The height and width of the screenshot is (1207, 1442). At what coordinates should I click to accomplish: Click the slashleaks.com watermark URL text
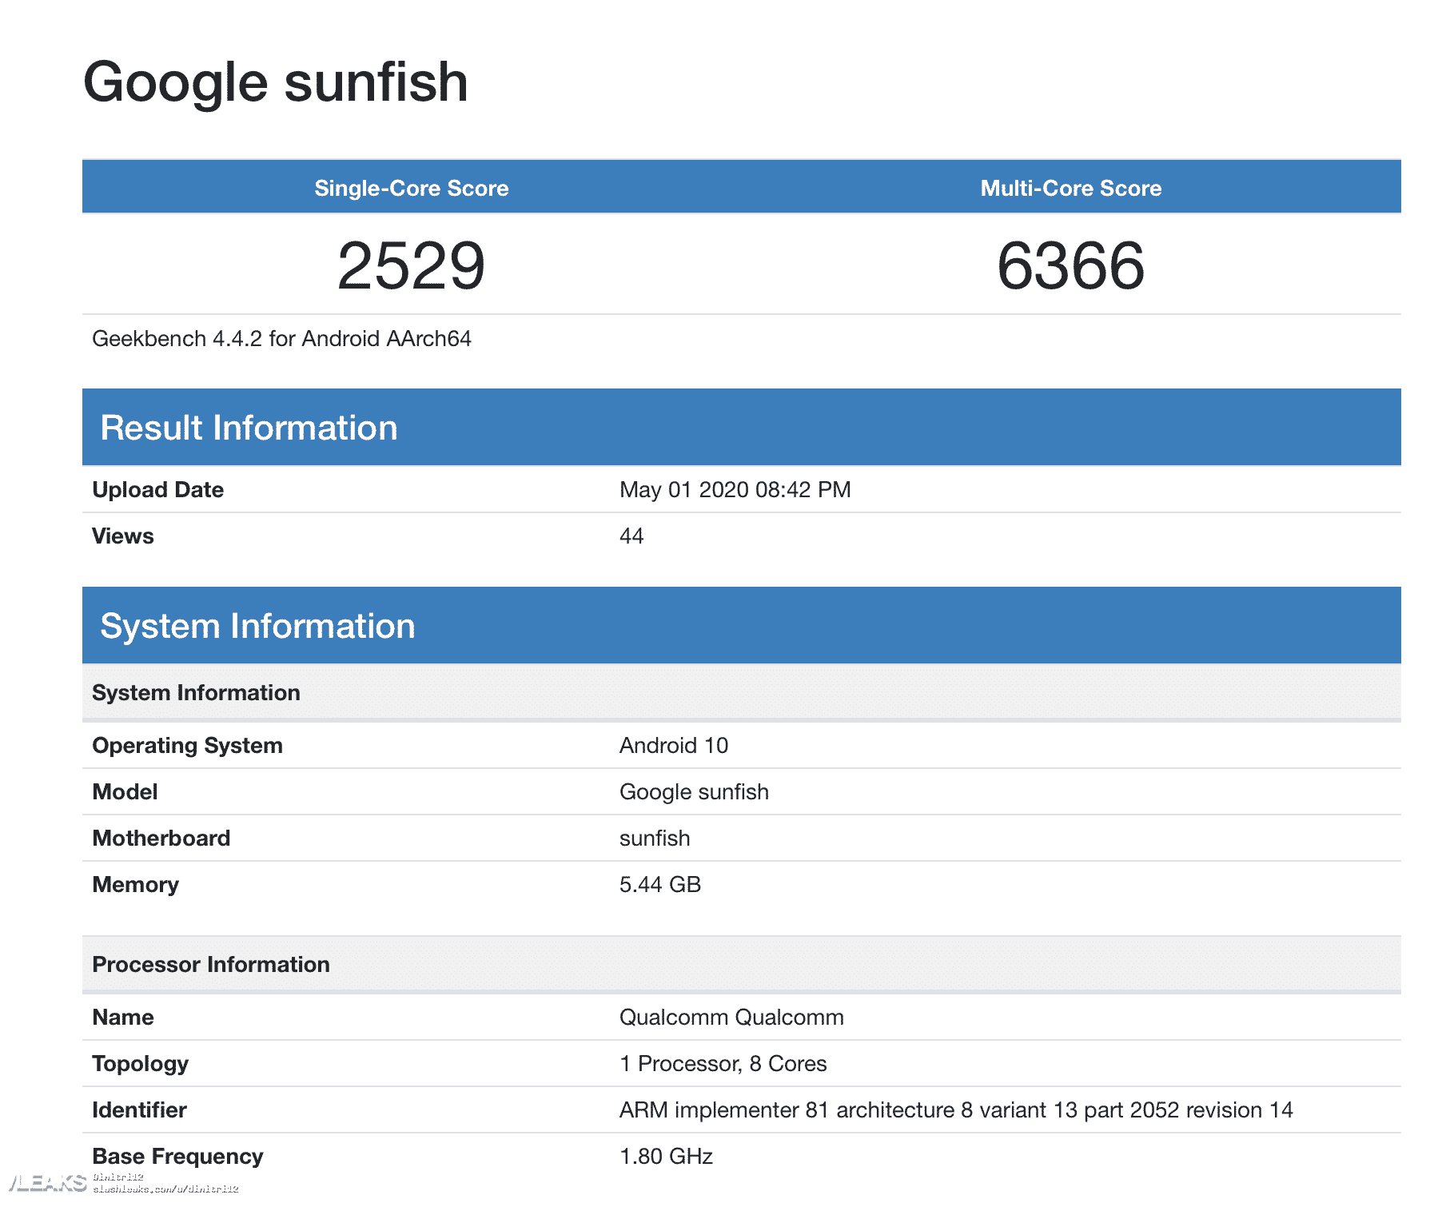pos(165,1189)
